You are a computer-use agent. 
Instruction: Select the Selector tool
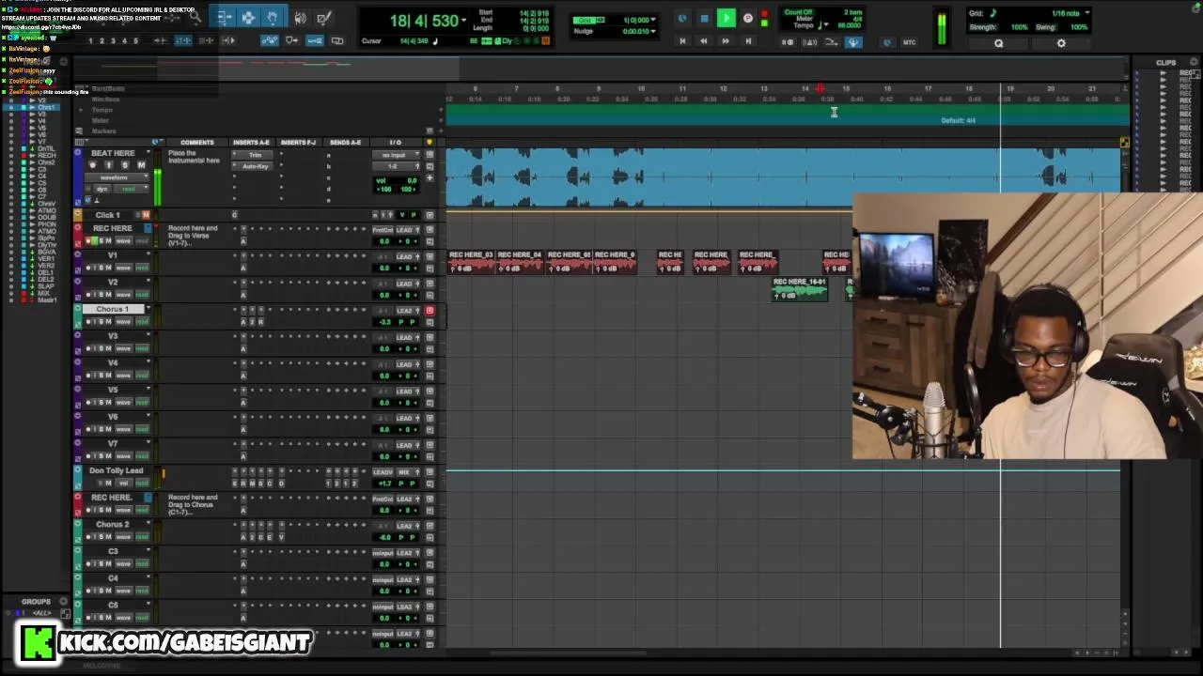248,17
